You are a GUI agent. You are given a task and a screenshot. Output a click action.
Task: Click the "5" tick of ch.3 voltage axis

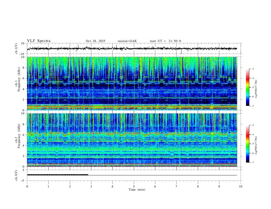click(x=24, y=170)
